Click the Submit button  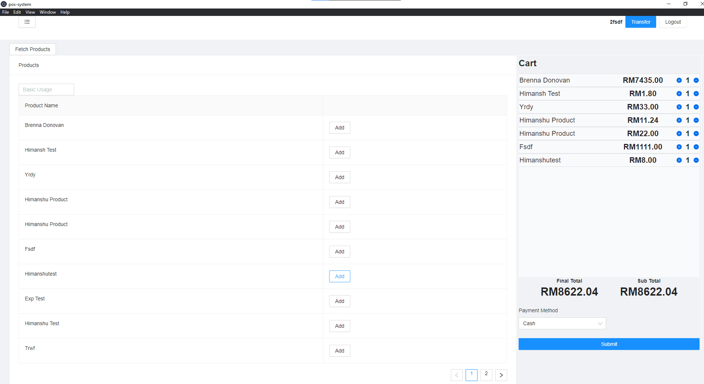pyautogui.click(x=609, y=344)
